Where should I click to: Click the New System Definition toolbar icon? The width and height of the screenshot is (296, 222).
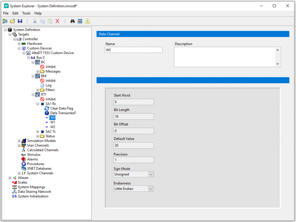pos(5,21)
